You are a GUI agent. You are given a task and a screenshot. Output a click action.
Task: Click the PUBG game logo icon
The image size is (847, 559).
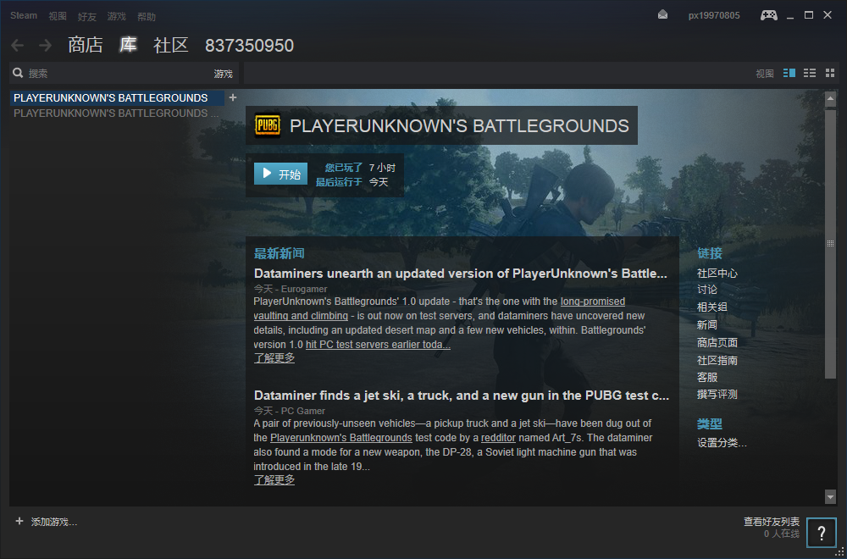coord(268,125)
